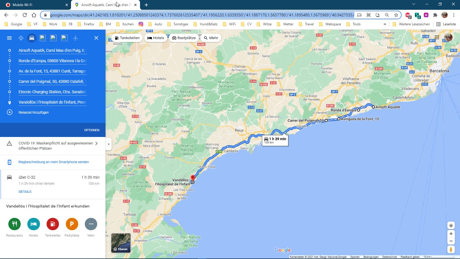The height and width of the screenshot is (259, 460).
Task: Explore Restaurants near Vandellòs
Action: [14, 224]
